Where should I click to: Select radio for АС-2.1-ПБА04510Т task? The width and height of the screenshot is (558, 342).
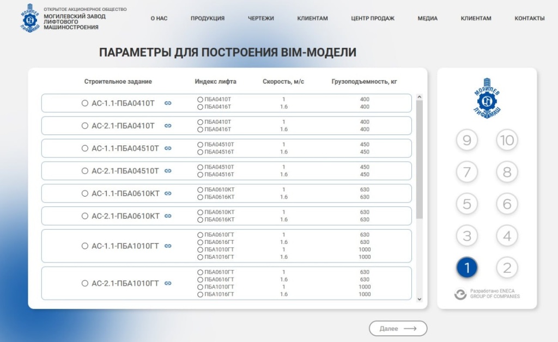point(84,171)
